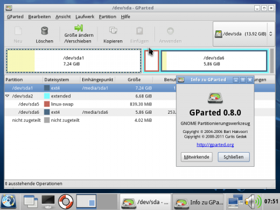Click the Größe column header

tap(134, 80)
